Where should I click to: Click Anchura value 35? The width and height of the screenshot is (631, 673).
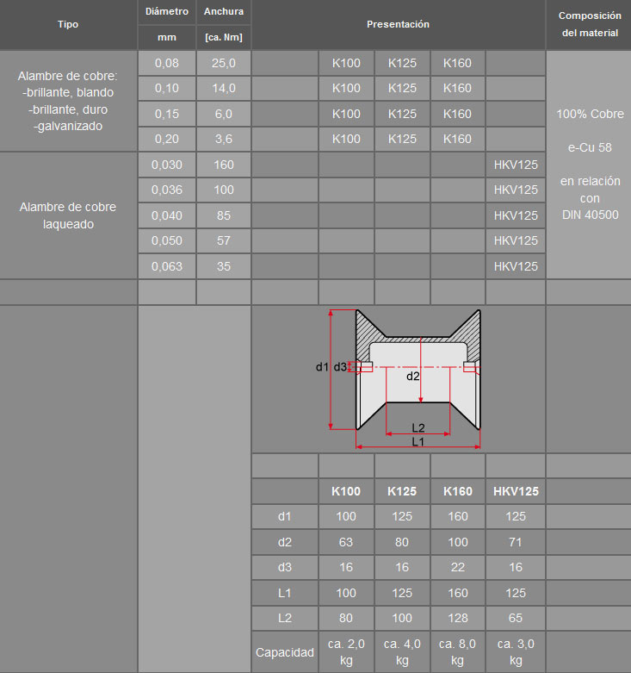[224, 266]
